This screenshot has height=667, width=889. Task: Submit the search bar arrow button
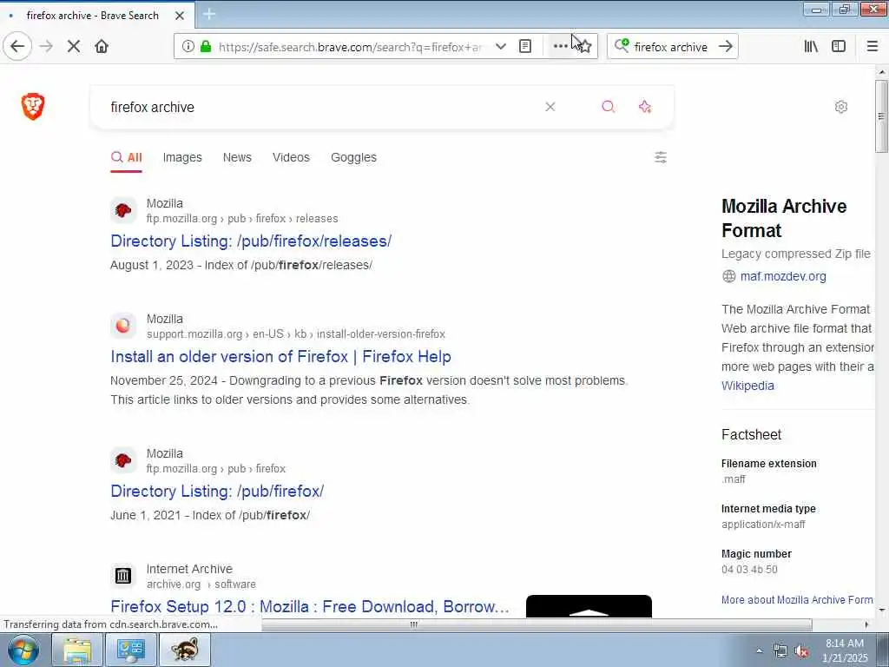point(726,47)
